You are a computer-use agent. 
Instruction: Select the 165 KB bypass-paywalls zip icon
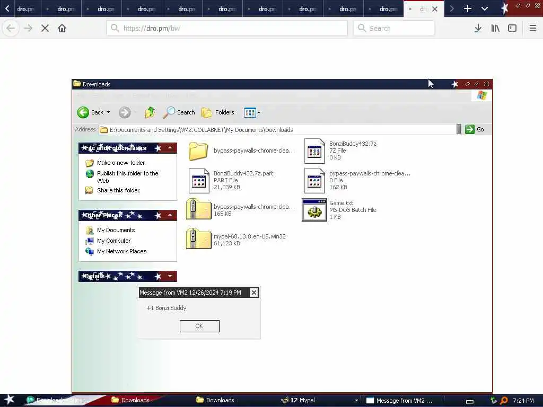tap(198, 209)
